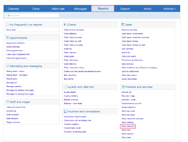Focus the Search reports input field

pos(32,15)
